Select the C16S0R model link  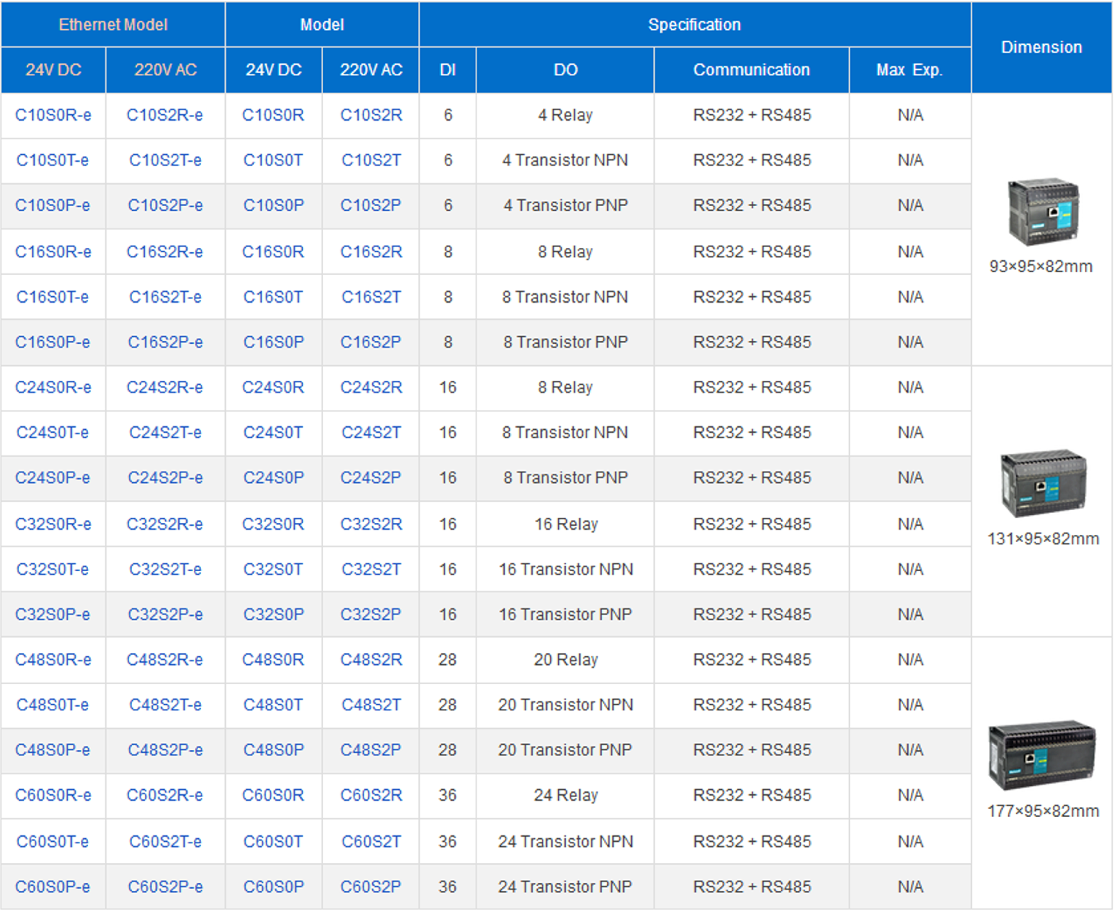coord(273,252)
